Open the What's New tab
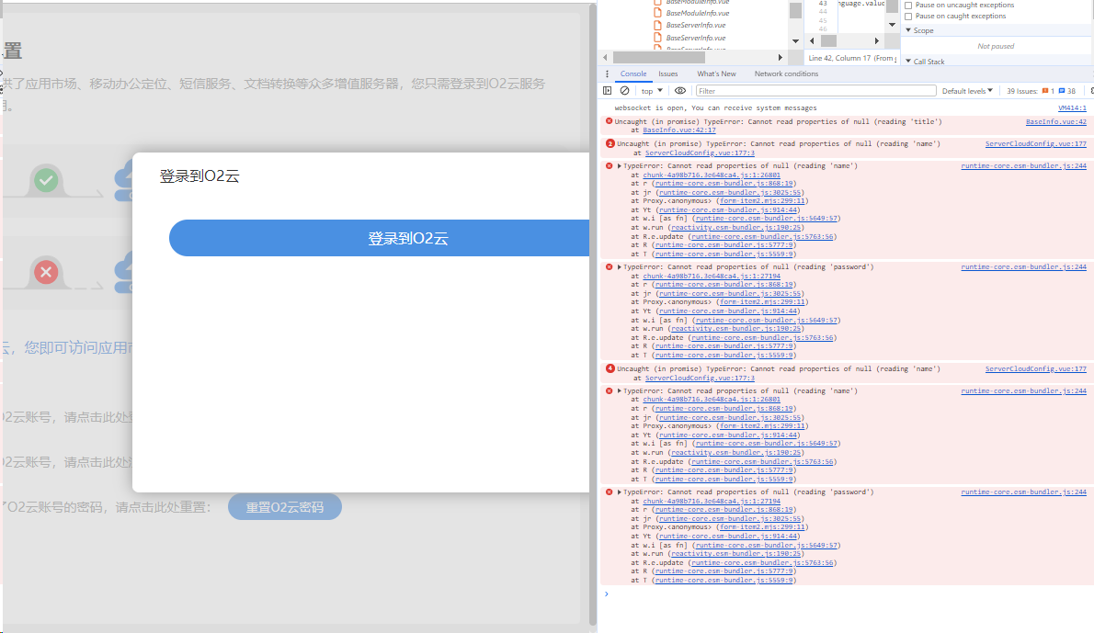 [716, 73]
